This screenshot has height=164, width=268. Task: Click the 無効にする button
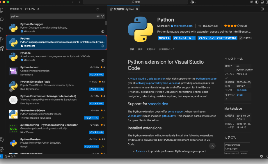pyautogui.click(x=164, y=38)
